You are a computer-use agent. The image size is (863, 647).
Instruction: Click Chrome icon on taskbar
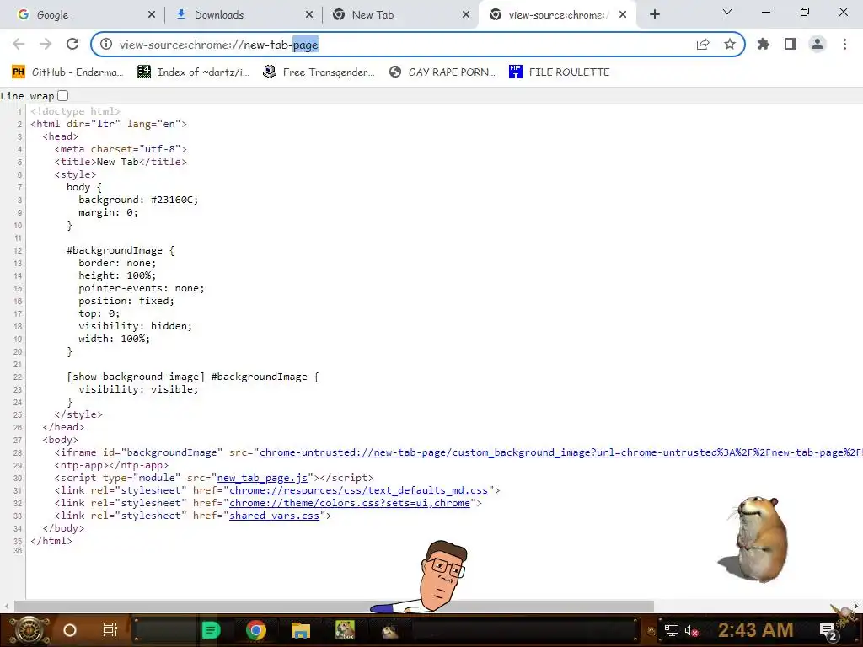tap(256, 630)
